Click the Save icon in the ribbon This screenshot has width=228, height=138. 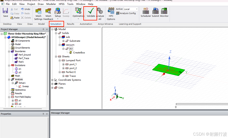pos(5,11)
